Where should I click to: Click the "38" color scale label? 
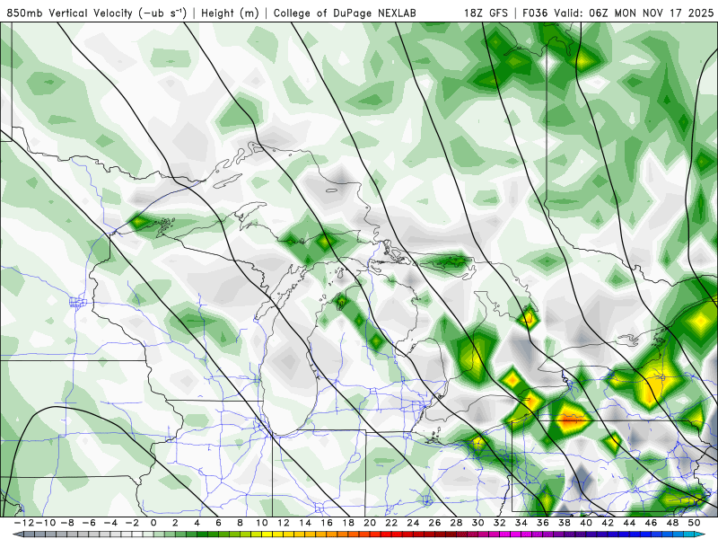[x=565, y=523]
